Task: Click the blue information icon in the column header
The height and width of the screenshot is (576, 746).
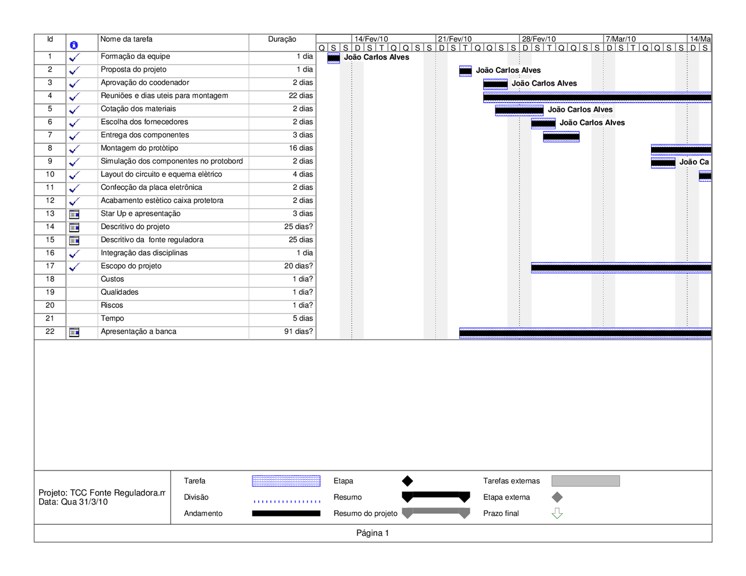Action: 75,44
